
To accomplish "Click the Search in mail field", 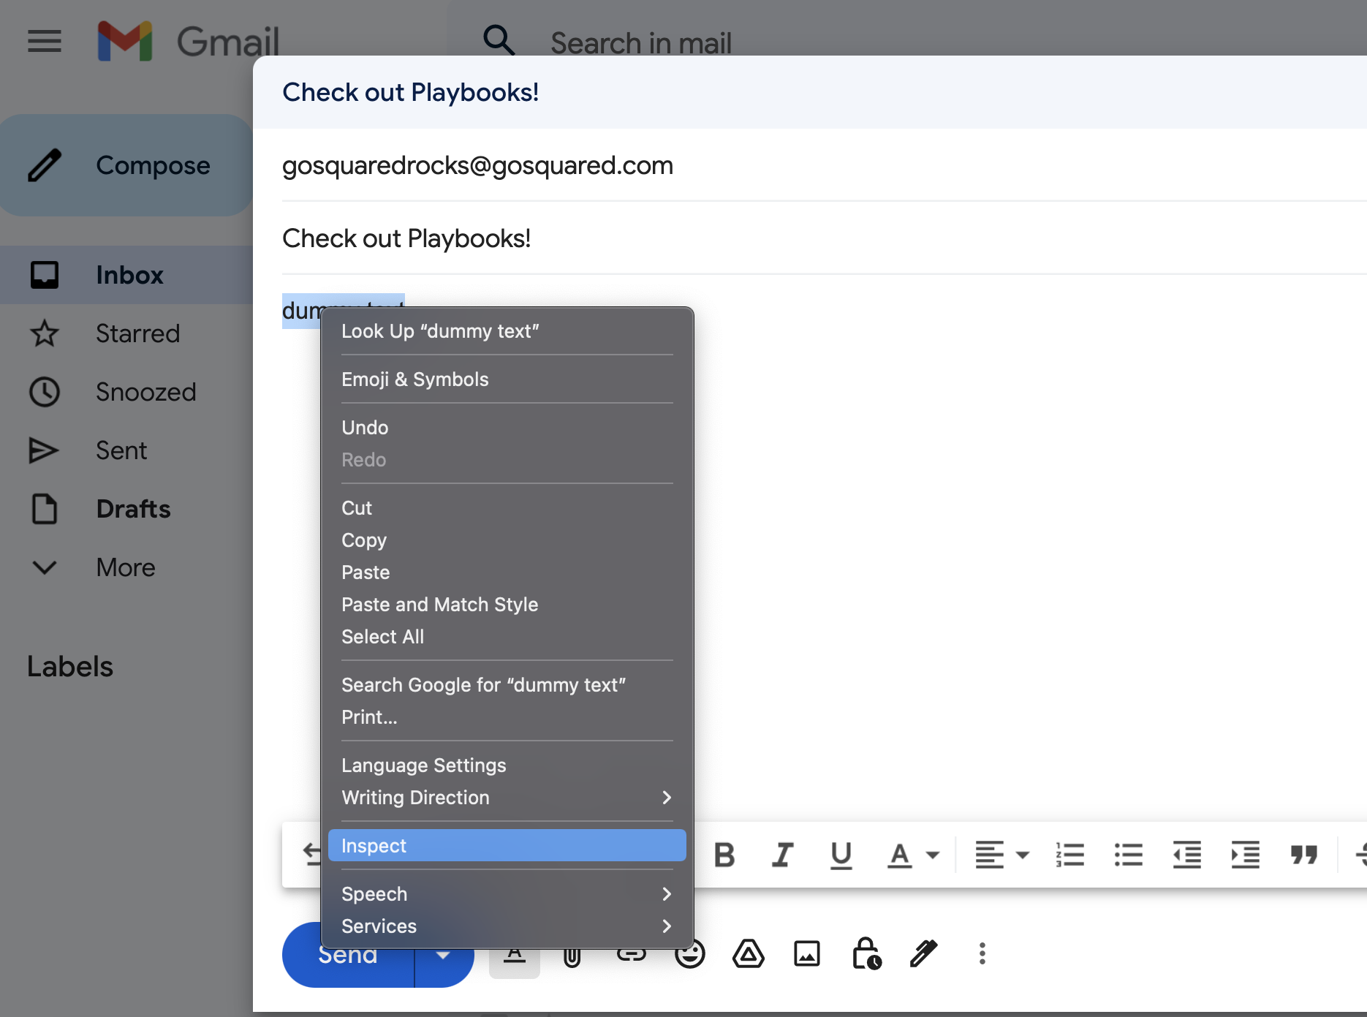I will click(641, 43).
